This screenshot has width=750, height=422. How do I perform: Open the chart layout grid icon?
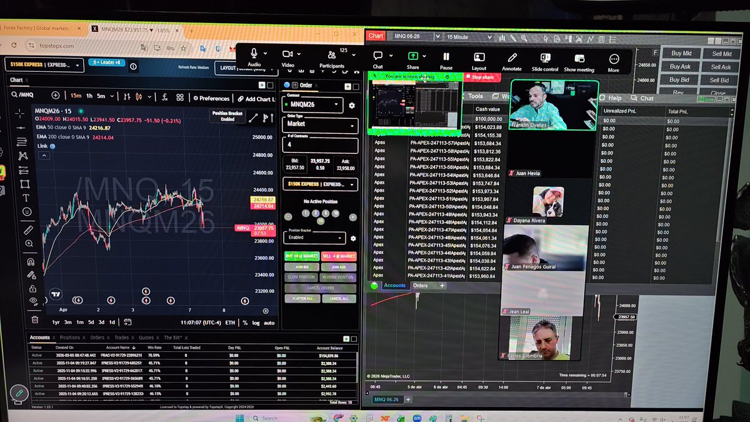pos(180,98)
